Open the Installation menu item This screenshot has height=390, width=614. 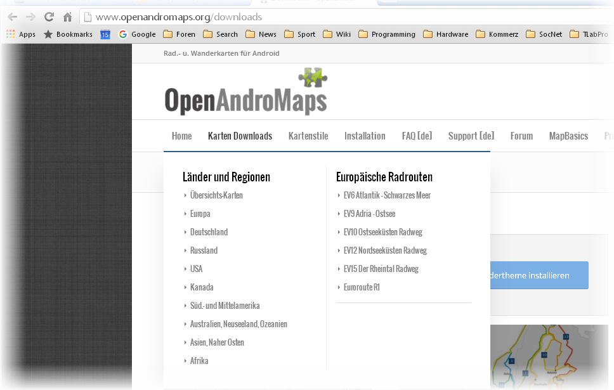(365, 136)
